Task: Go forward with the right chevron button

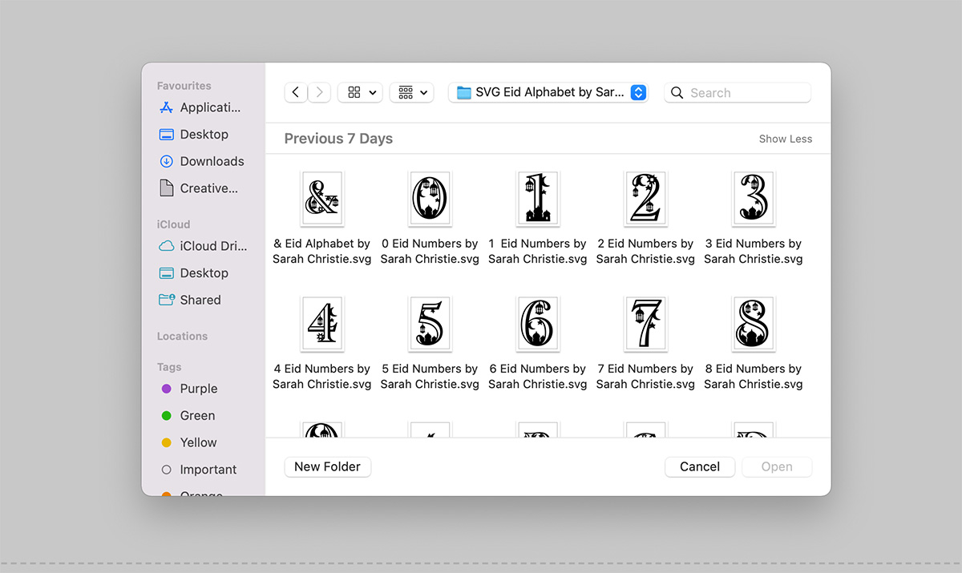Action: point(319,92)
